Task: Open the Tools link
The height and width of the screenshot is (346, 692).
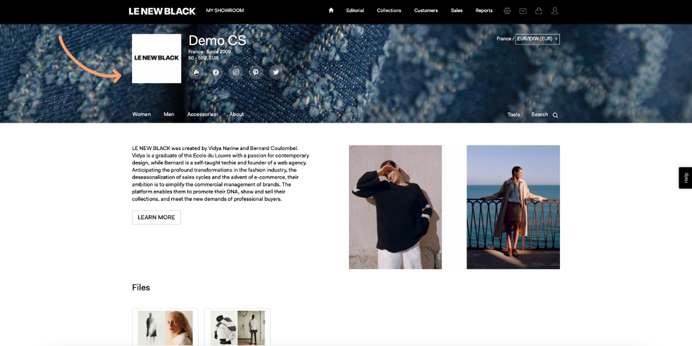Action: tap(513, 114)
